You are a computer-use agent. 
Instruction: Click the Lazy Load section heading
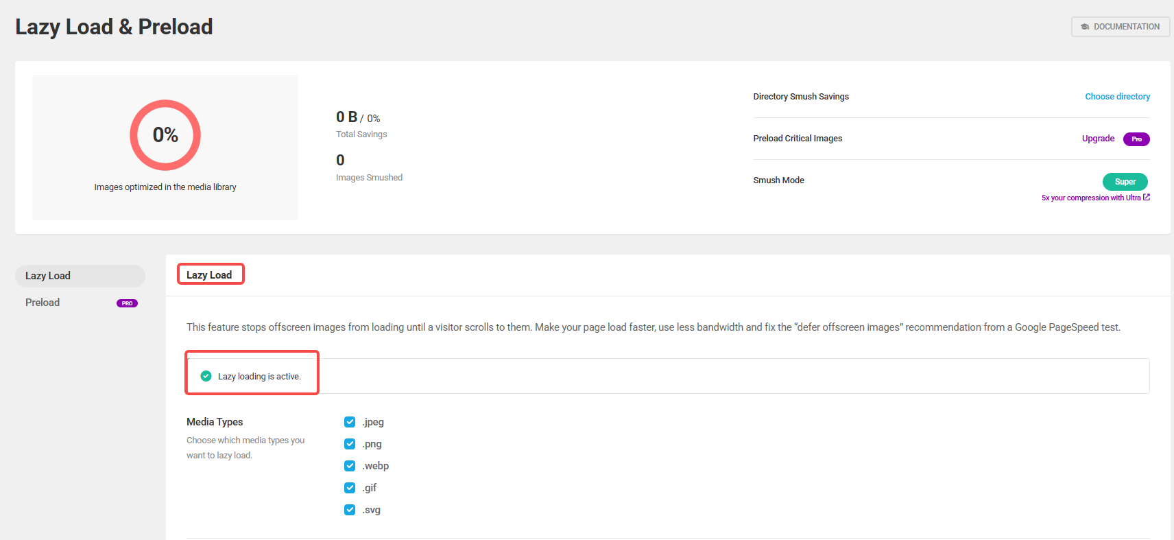tap(209, 275)
